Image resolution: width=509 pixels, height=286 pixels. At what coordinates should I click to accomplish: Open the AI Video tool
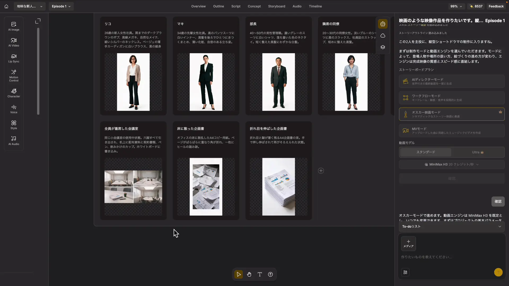tap(14, 42)
